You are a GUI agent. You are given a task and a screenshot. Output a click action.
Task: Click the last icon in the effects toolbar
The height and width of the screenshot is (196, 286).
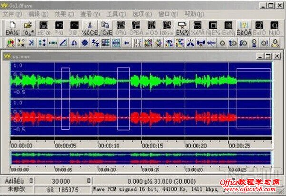[x=274, y=43]
